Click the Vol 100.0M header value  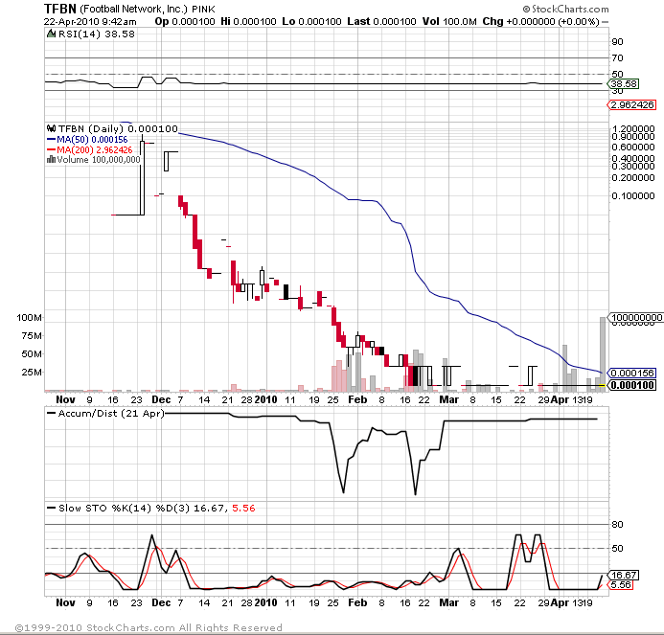[x=449, y=21]
